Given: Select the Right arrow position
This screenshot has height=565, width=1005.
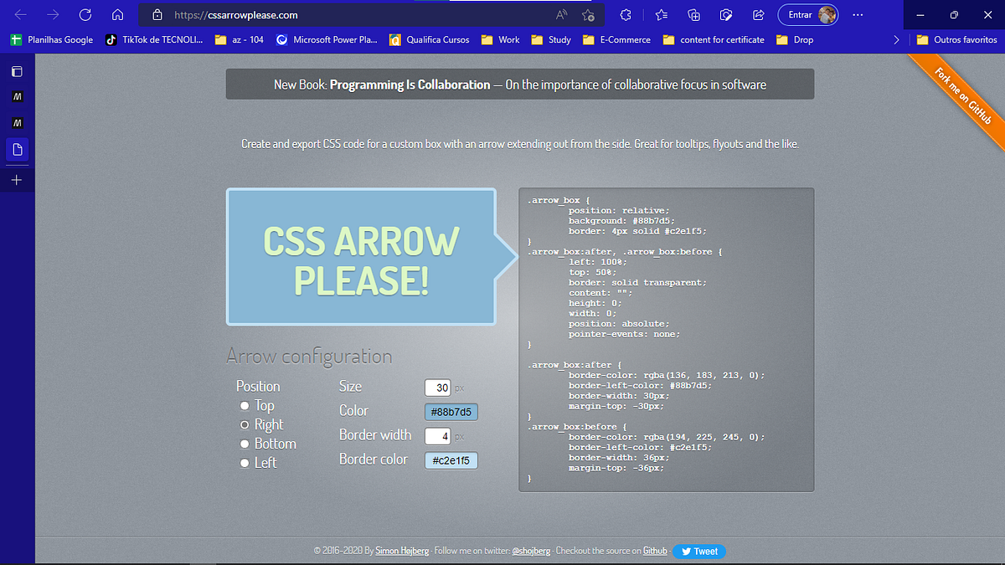Looking at the screenshot, I should (244, 424).
